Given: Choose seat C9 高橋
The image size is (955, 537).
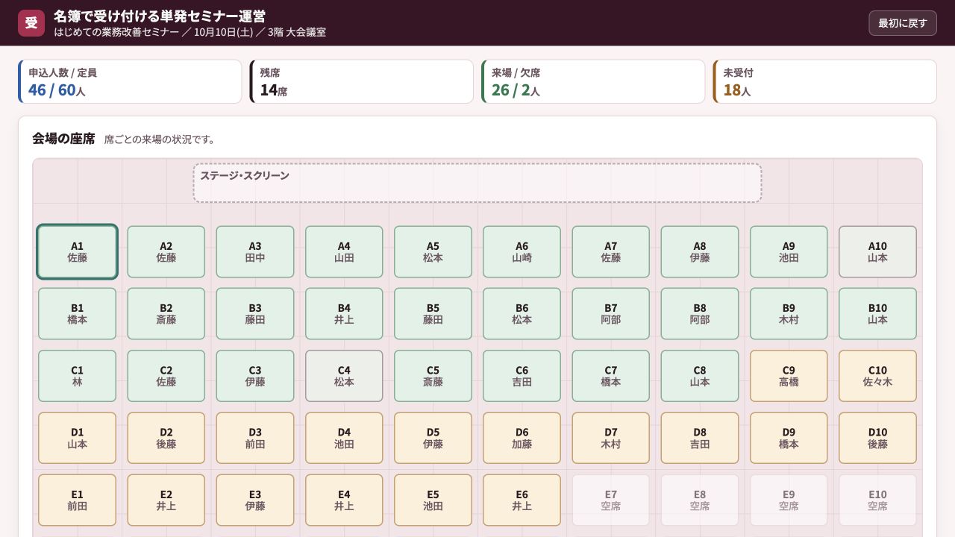Looking at the screenshot, I should (x=789, y=376).
